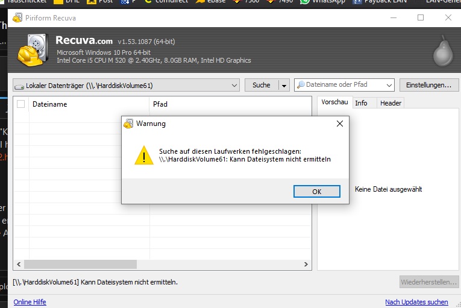Click the Intel Core i5 system info line
The height and width of the screenshot is (308, 461).
pyautogui.click(x=154, y=60)
